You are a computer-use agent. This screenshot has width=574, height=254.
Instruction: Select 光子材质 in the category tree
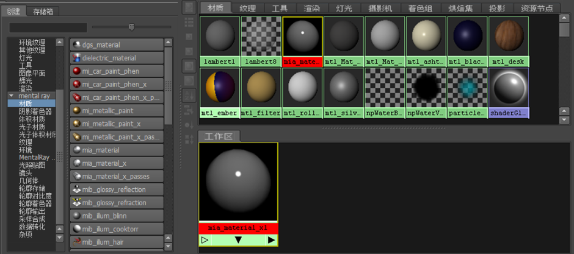(x=32, y=127)
